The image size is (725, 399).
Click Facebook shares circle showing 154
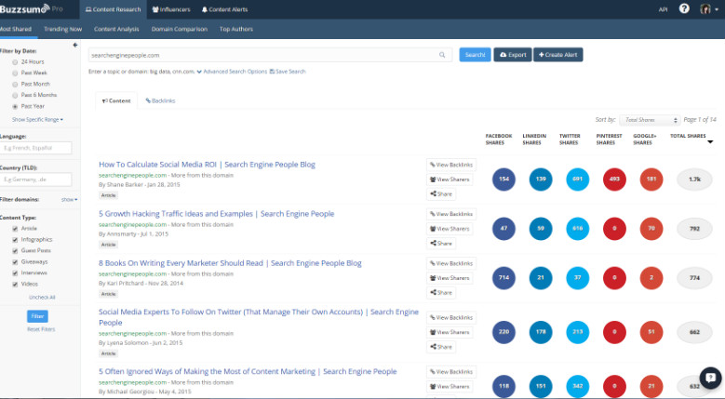coord(503,178)
